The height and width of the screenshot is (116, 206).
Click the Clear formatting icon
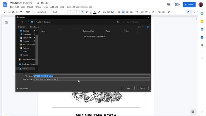(x=169, y=12)
